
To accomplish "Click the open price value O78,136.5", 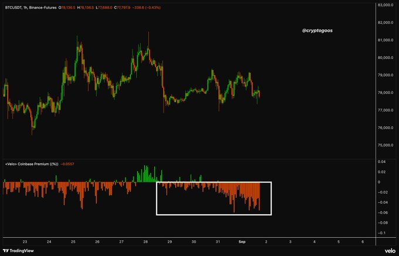I will click(x=67, y=8).
